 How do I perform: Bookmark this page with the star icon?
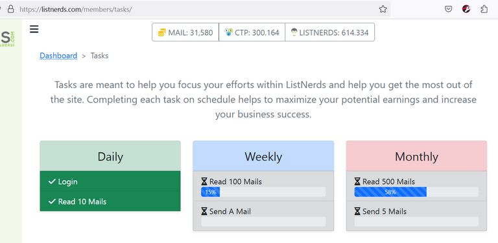383,9
